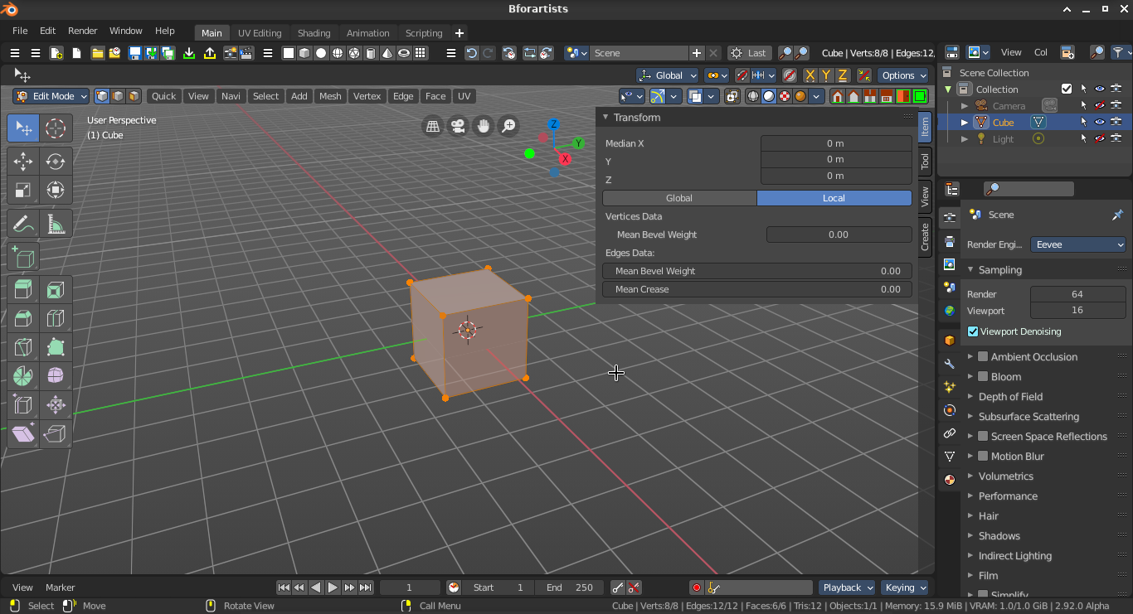The width and height of the screenshot is (1133, 614).
Task: Open the Modifier wrench properties tab
Action: (950, 364)
